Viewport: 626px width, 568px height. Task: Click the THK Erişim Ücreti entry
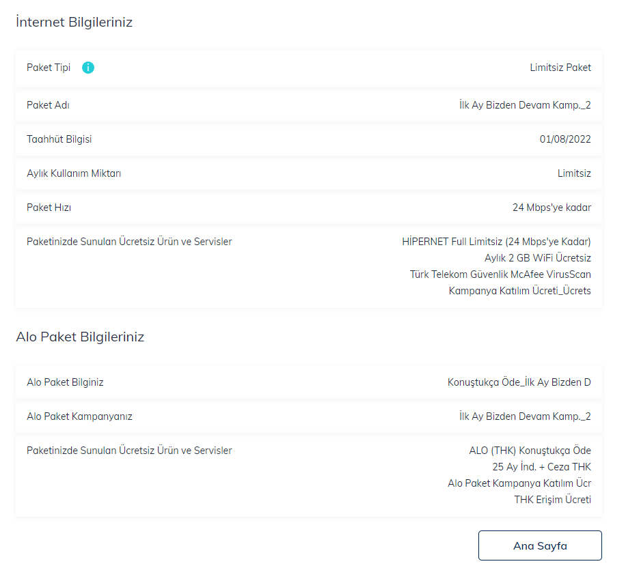552,500
